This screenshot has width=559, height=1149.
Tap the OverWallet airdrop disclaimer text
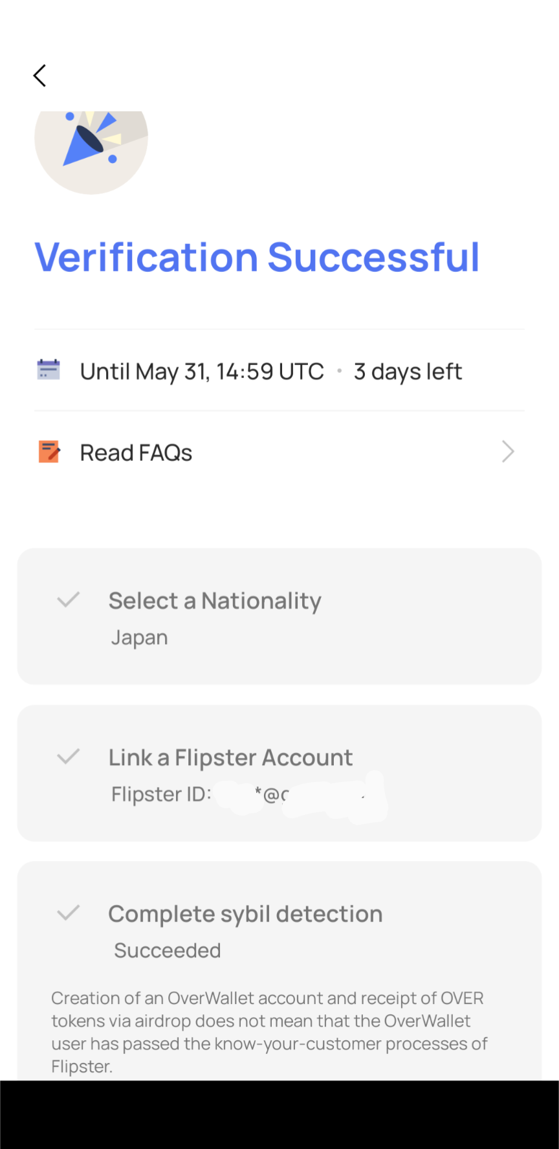pos(269,1032)
